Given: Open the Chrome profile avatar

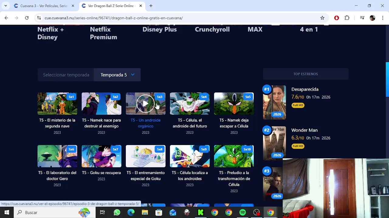Looking at the screenshot, I should [372, 18].
